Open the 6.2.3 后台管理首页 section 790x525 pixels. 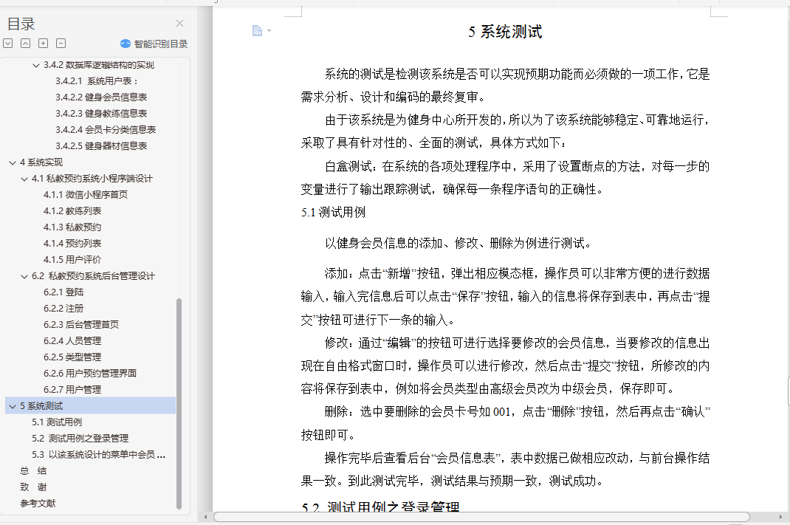(81, 324)
